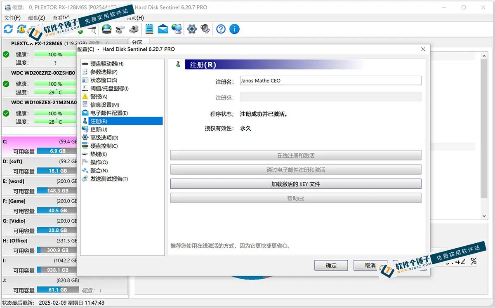Choose 发送测试报告(T) in the sidebar list
495x308 pixels.
[x=109, y=179]
